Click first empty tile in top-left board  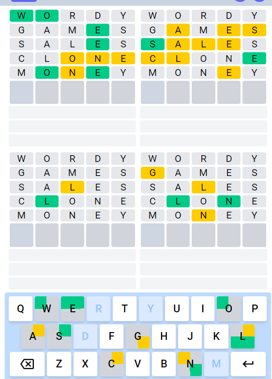pos(21,92)
